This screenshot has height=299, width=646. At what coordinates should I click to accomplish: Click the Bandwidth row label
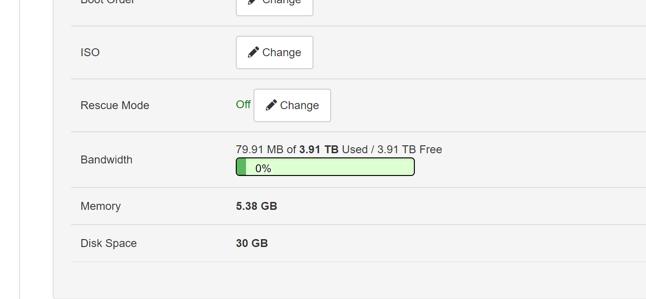click(x=107, y=160)
